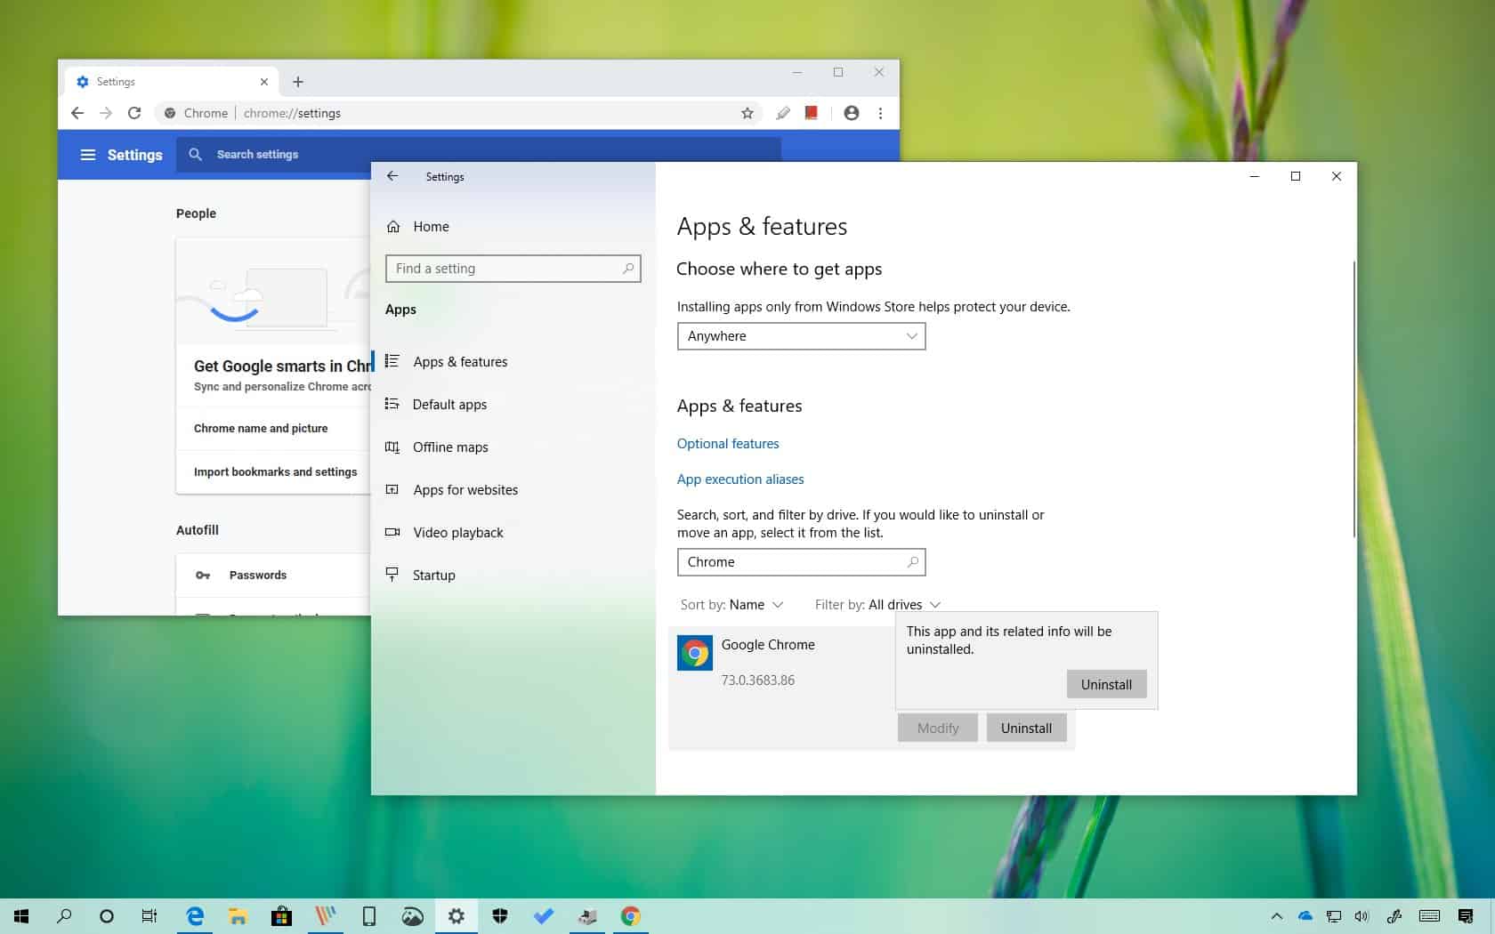This screenshot has height=934, width=1495.
Task: Click the lower Uninstall button beside Modify
Action: (1026, 728)
